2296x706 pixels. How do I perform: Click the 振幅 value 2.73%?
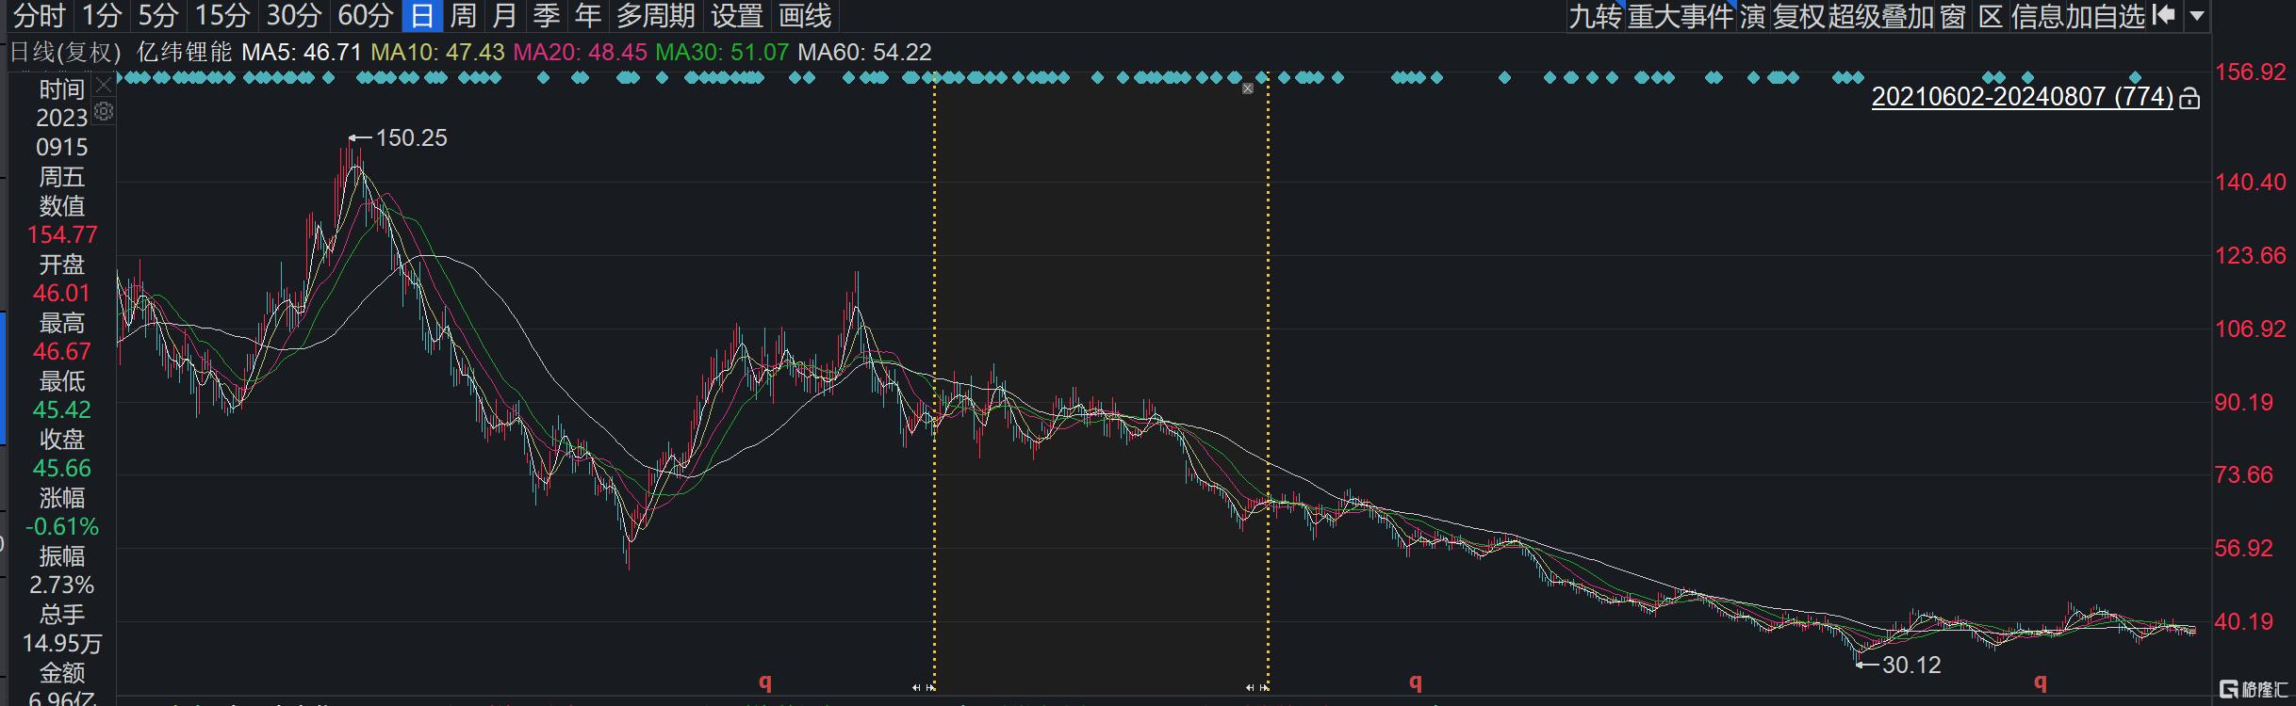[x=62, y=585]
